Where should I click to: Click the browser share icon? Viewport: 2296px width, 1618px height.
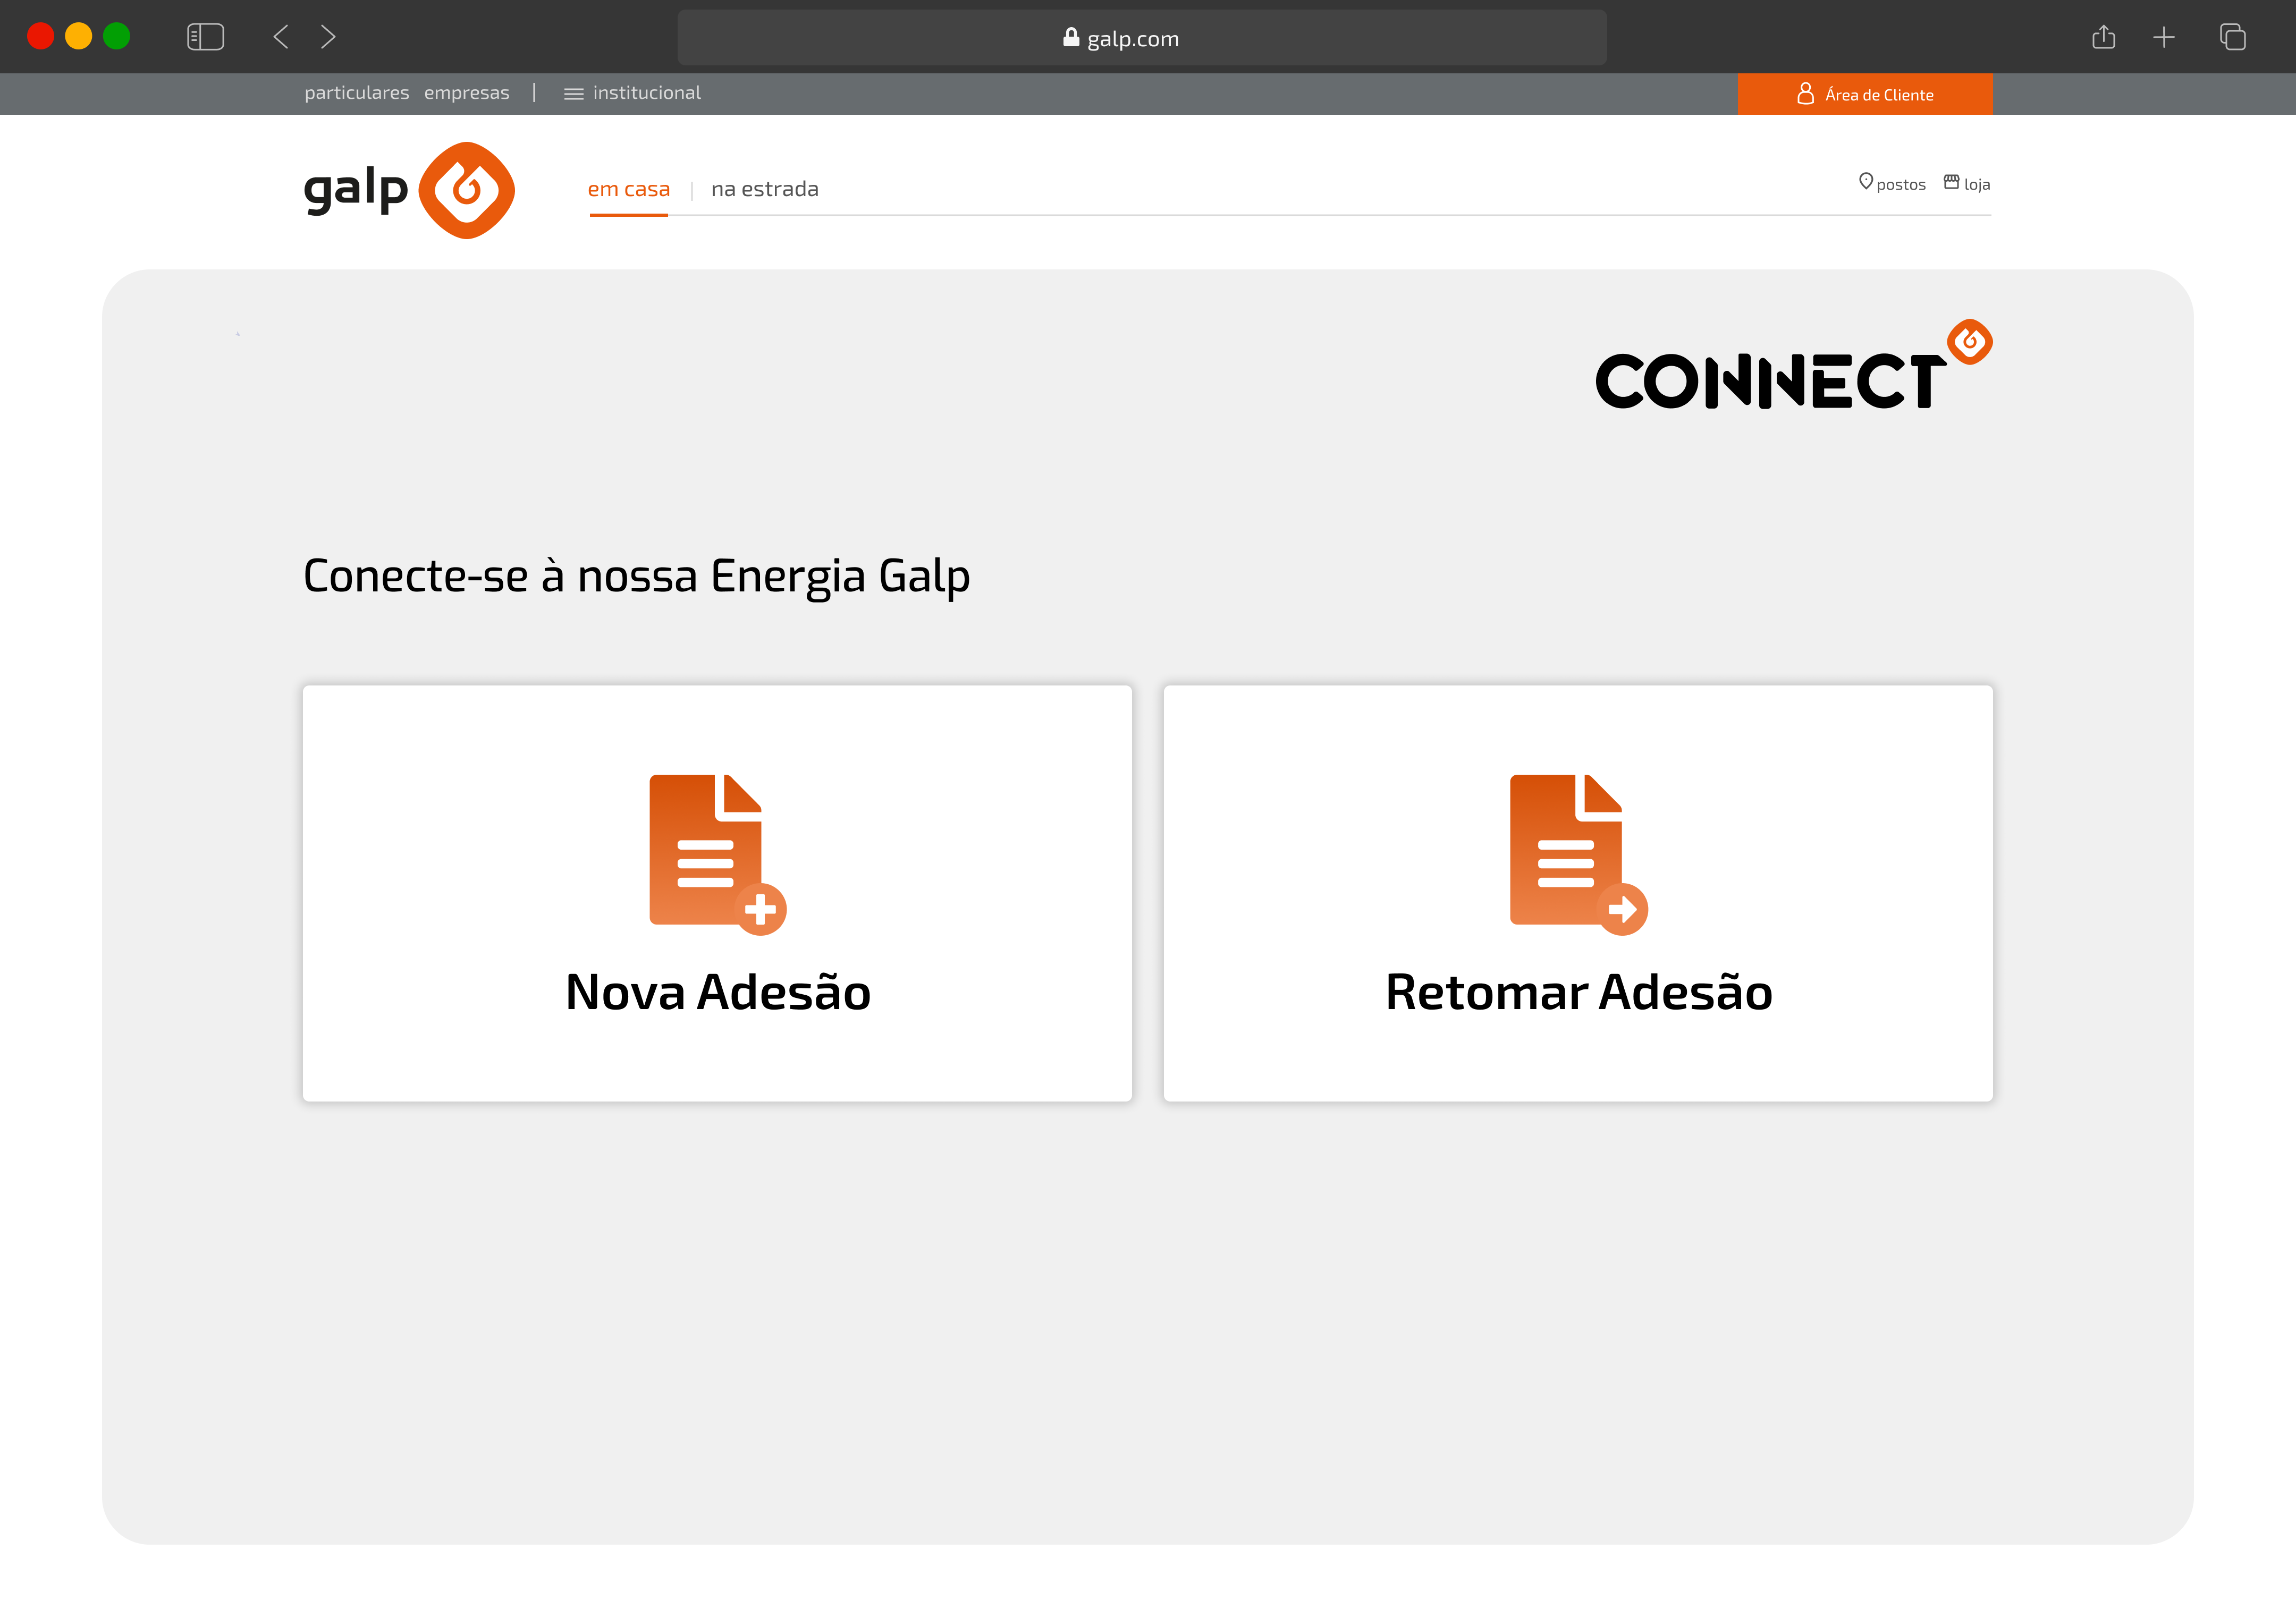pyautogui.click(x=2104, y=38)
